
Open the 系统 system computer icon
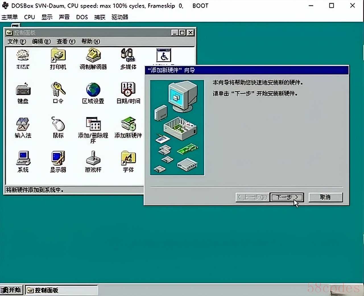[x=23, y=161]
